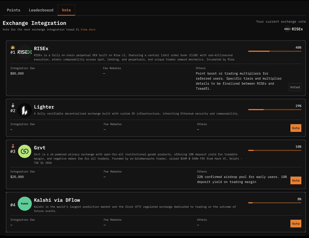The width and height of the screenshot is (309, 238).
Task: Click the 8% label on Kalshi card
Action: (299, 199)
